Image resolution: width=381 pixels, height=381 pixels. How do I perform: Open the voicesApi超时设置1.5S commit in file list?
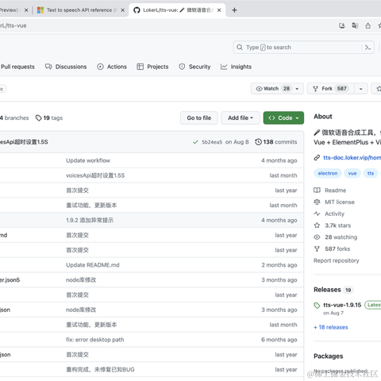pos(95,175)
